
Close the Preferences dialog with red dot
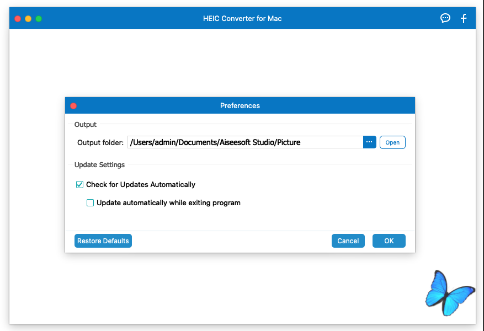[73, 106]
